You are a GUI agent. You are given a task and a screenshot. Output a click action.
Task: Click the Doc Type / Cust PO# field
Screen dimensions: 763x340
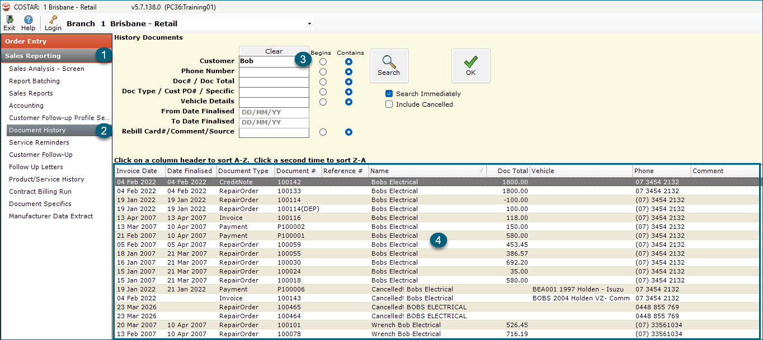click(x=274, y=92)
